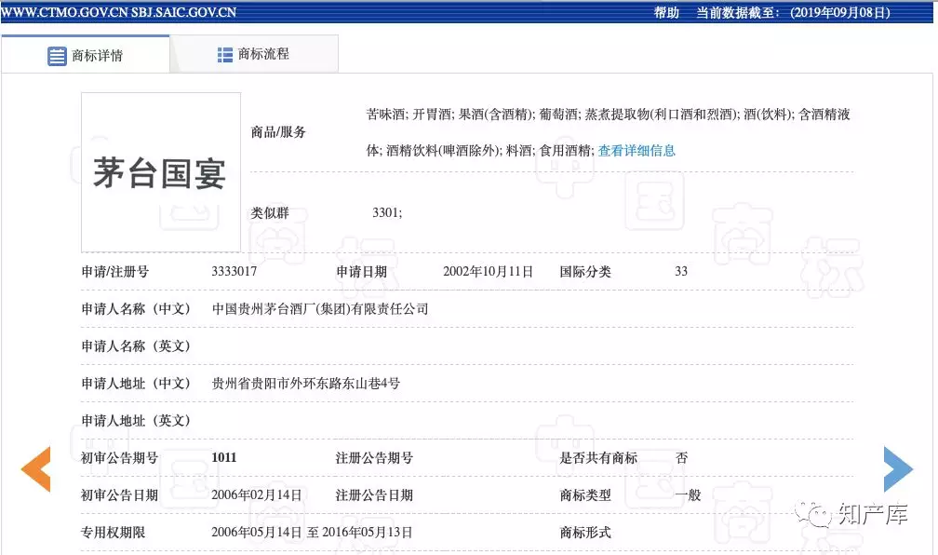This screenshot has height=555, width=938.
Task: Click the 注册公告期号 label
Action: 374,458
